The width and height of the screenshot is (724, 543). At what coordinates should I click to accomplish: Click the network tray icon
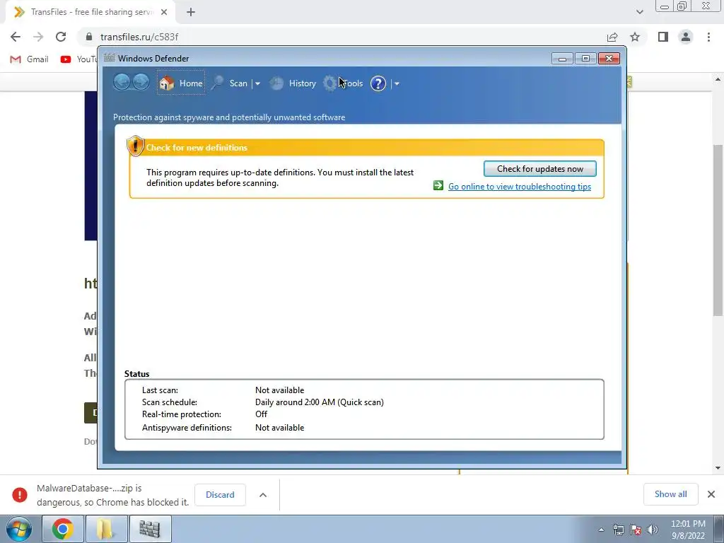pyautogui.click(x=618, y=530)
